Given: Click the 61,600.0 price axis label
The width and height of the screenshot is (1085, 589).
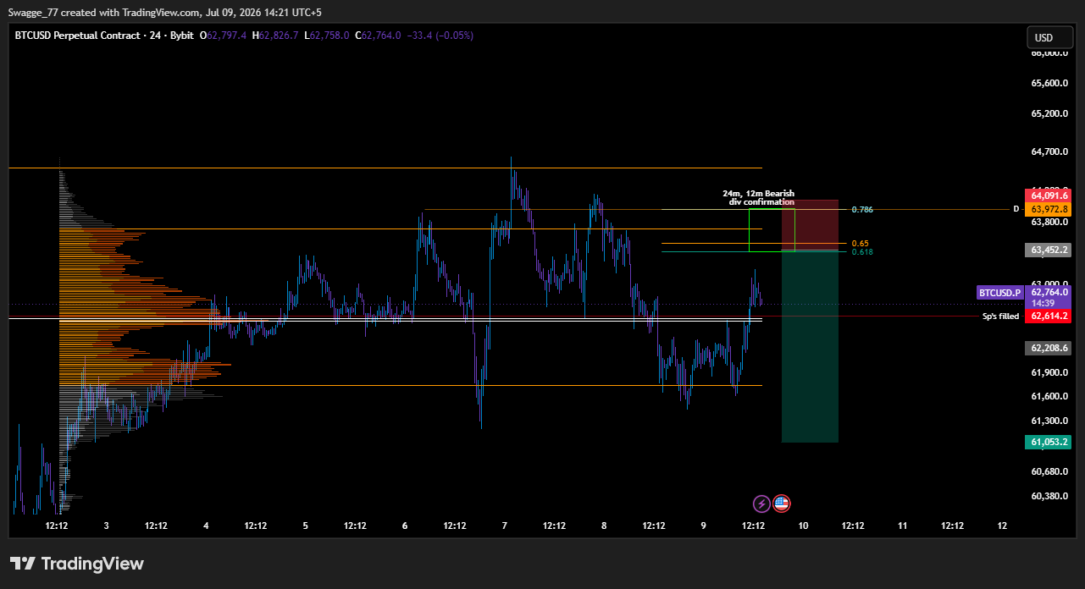Looking at the screenshot, I should [x=1049, y=396].
